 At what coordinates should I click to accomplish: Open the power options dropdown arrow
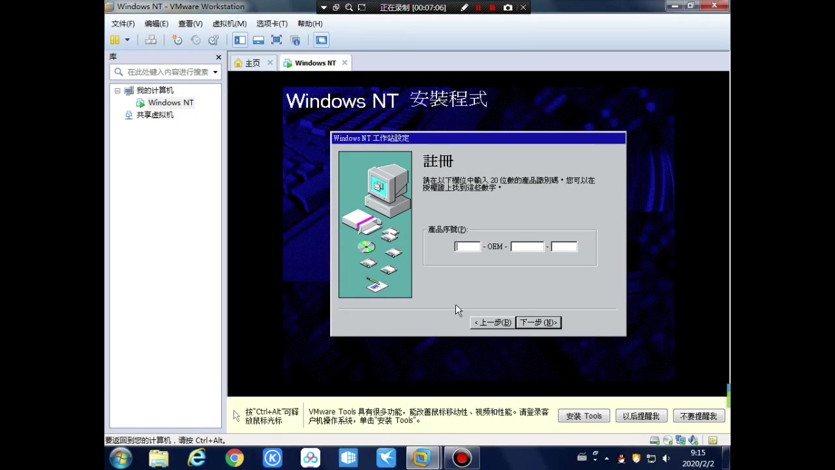pos(127,40)
